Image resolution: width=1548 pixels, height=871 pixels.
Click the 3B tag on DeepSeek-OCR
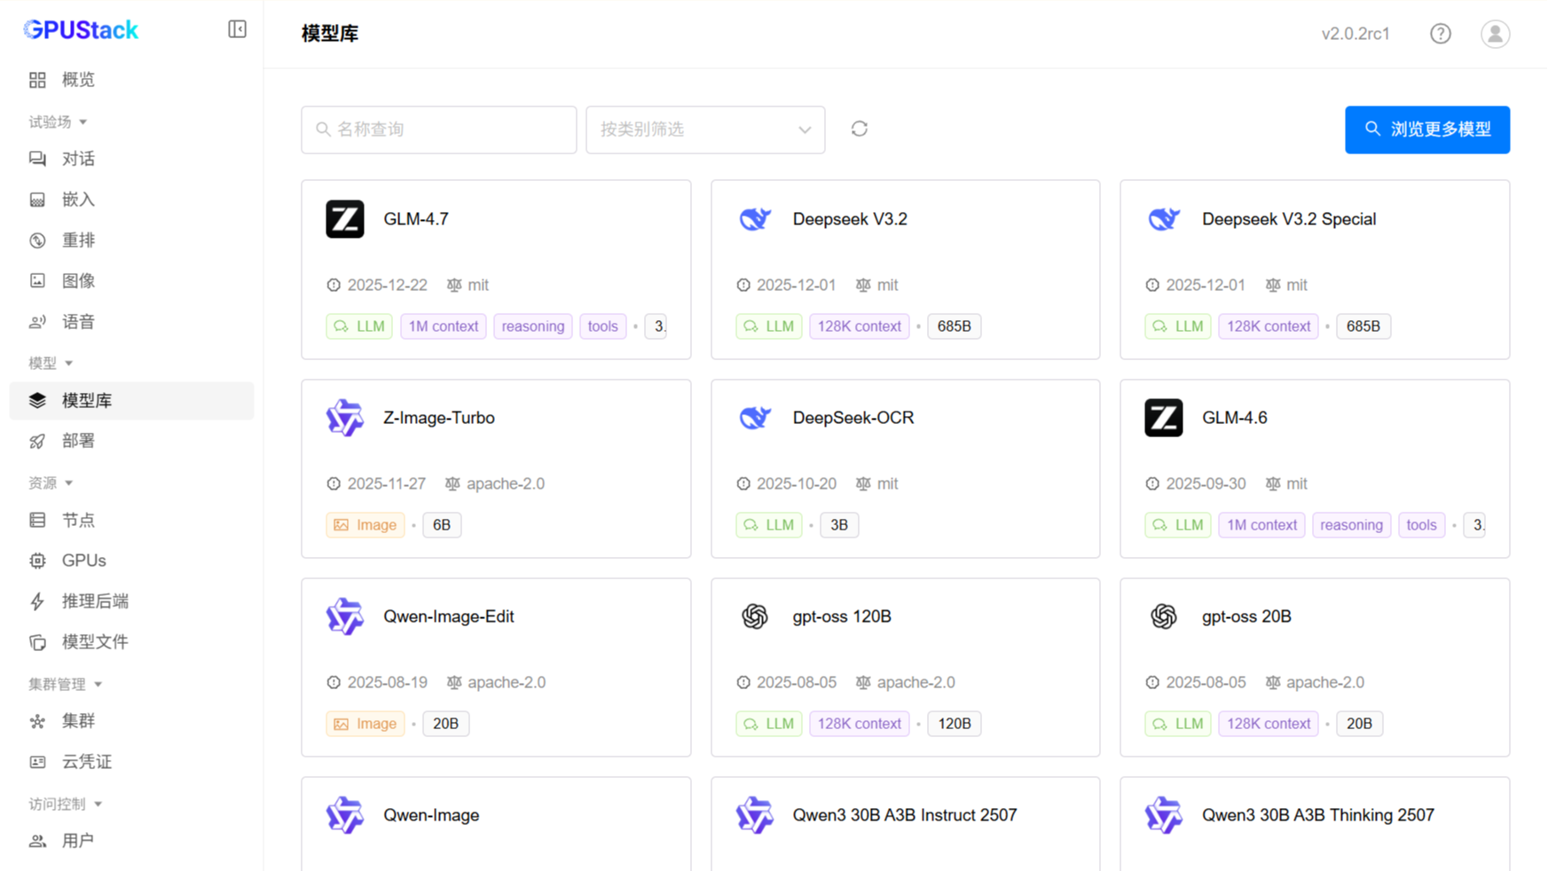(x=839, y=525)
